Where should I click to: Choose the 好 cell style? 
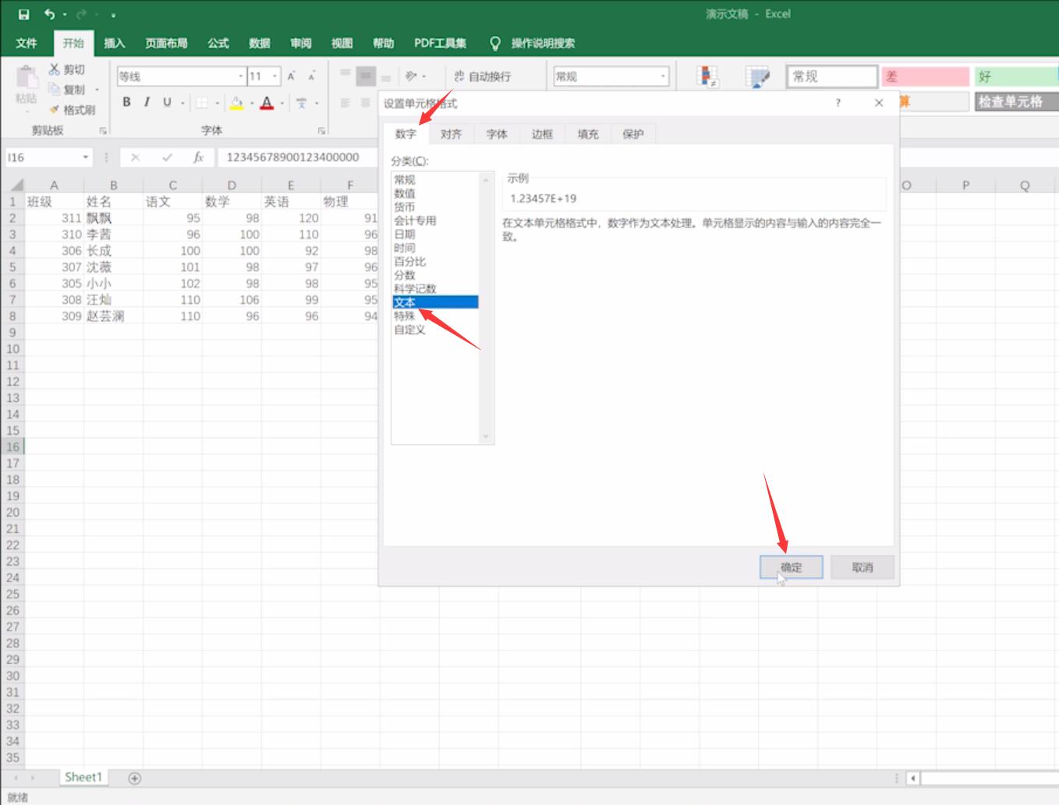(x=1016, y=76)
